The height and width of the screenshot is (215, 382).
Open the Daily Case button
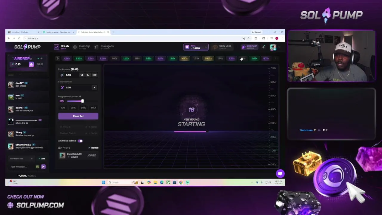tap(221, 47)
